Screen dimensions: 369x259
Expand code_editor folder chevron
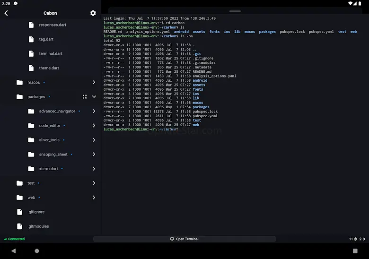[x=94, y=126]
